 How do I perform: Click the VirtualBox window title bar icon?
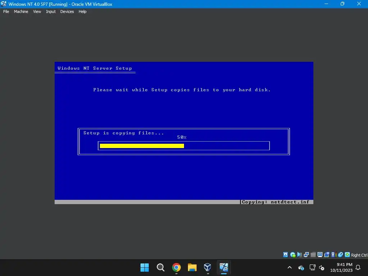(x=4, y=4)
